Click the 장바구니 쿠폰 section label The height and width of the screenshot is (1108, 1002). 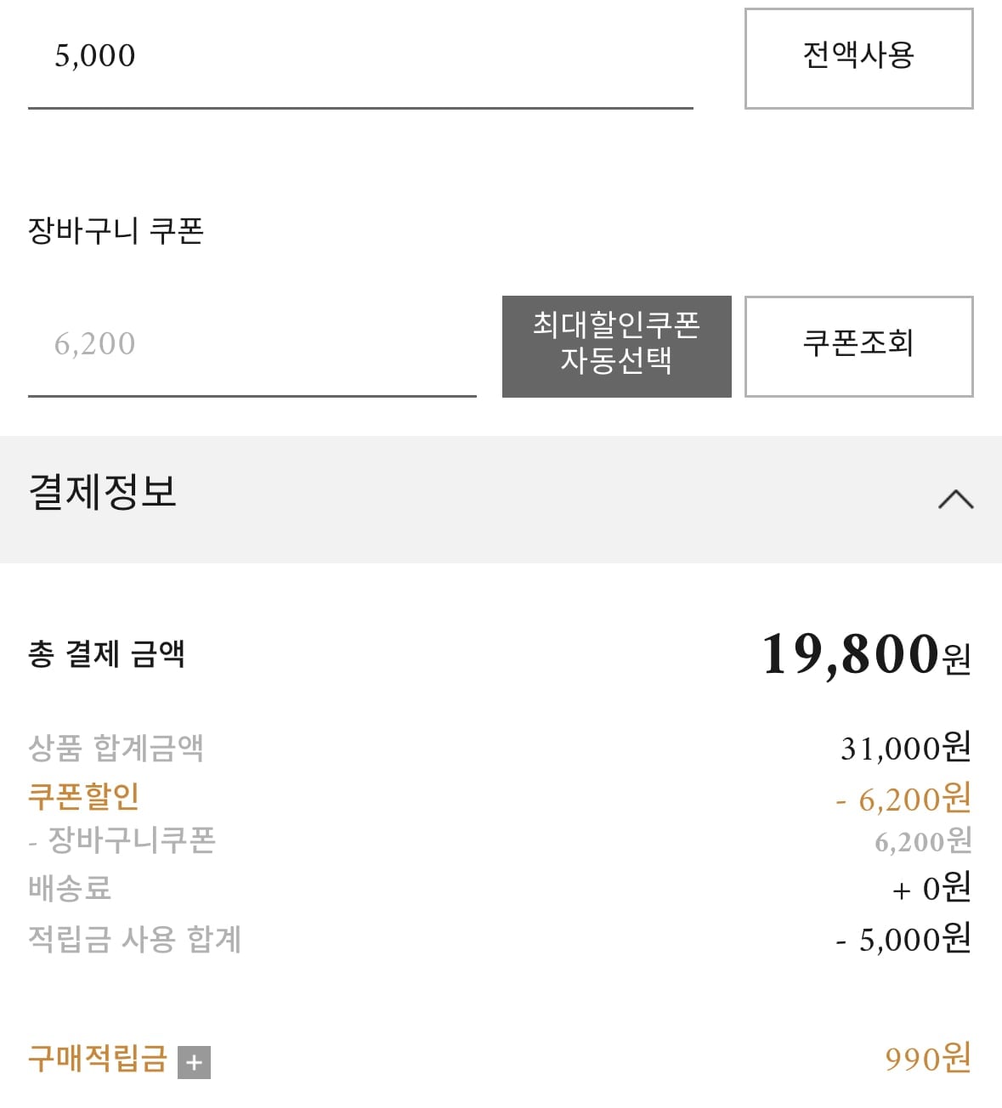coord(116,231)
